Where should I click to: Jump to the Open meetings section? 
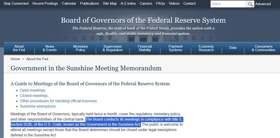33,90
